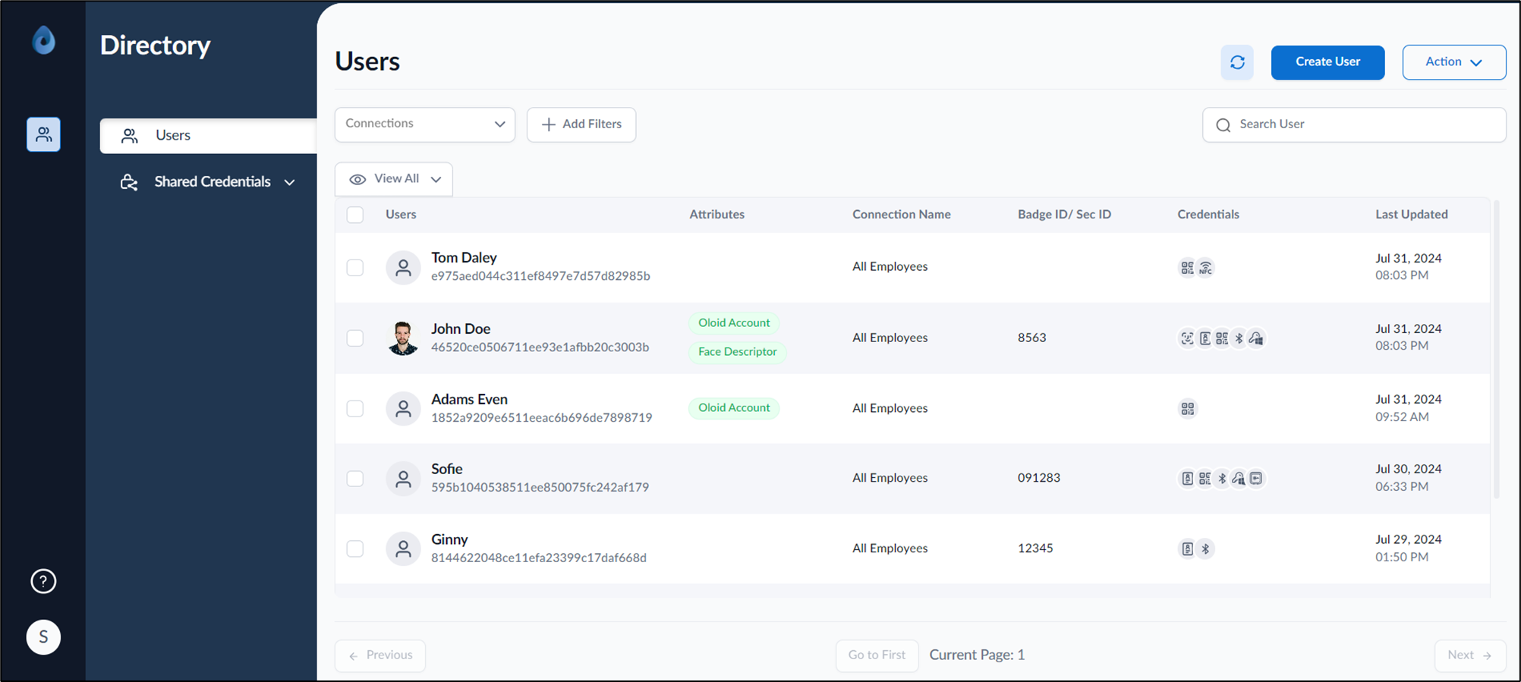Click the Search User field
Screen dimensions: 1521x682
coord(1354,124)
